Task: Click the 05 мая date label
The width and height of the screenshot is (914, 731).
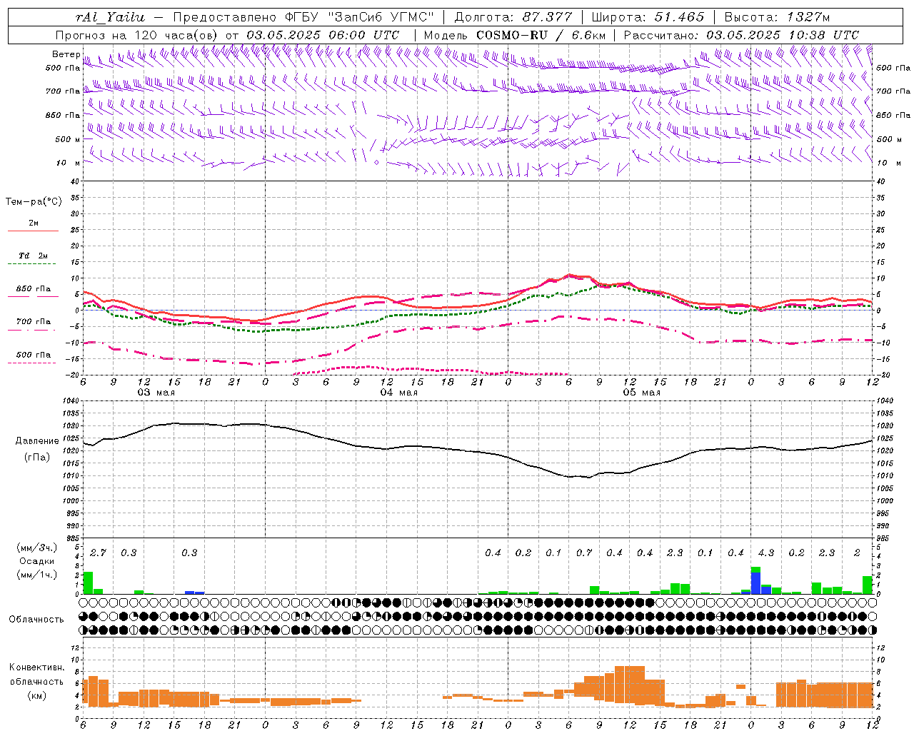Action: point(642,393)
